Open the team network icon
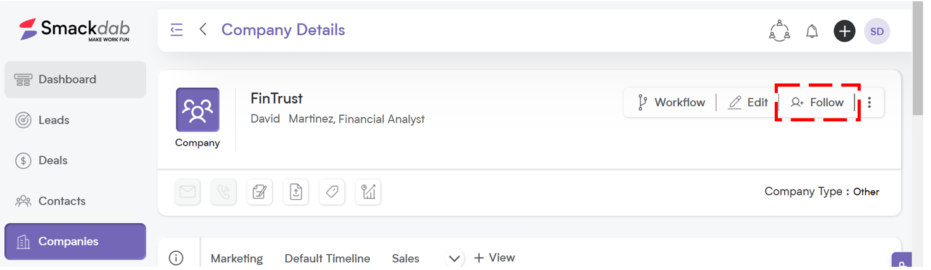Image resolution: width=931 pixels, height=270 pixels. [779, 30]
